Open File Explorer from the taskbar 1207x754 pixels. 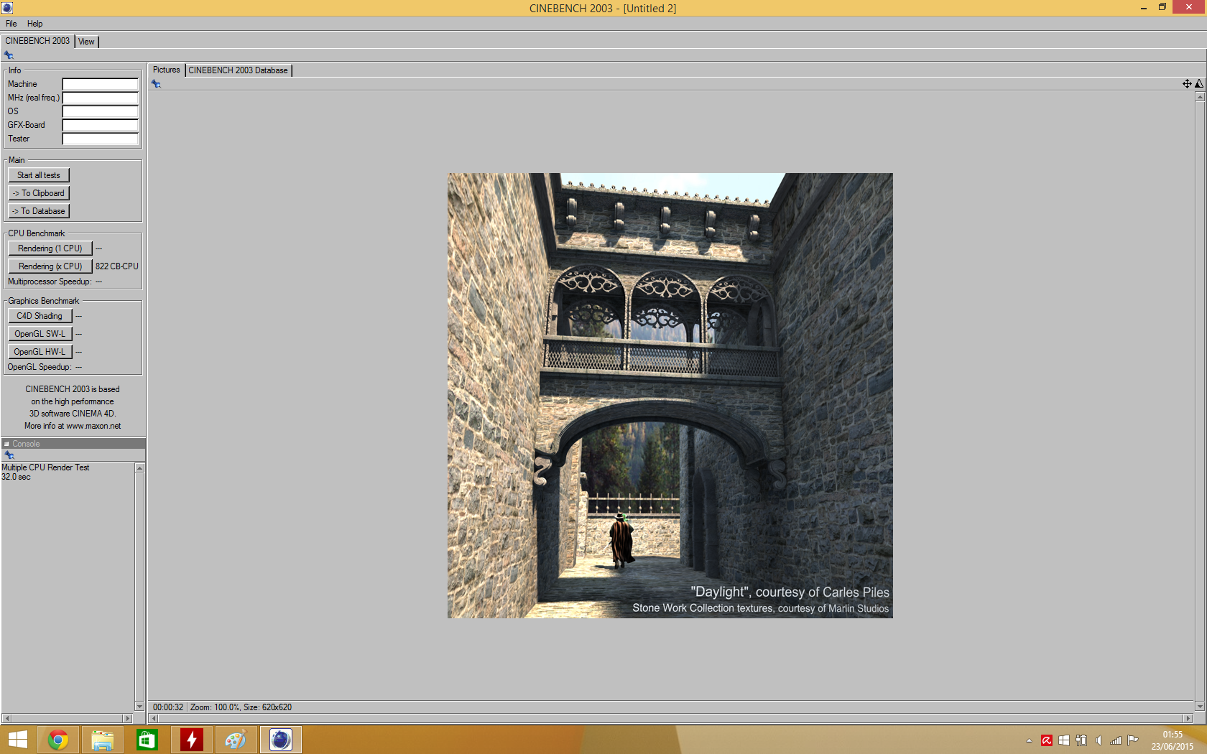(103, 740)
